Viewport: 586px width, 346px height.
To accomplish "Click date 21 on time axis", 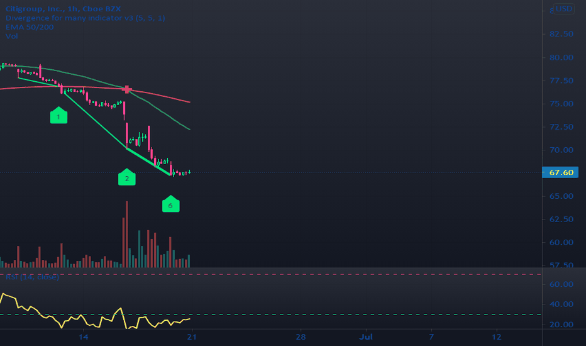I will [x=192, y=337].
